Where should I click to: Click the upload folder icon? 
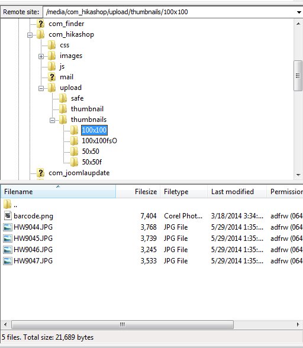[51, 88]
